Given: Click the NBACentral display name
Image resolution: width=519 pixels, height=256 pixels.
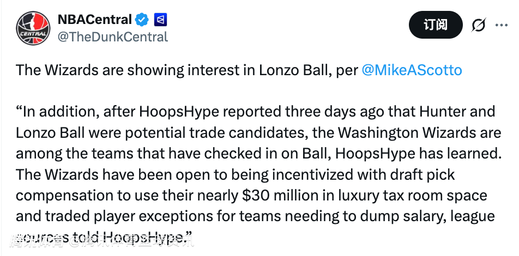Looking at the screenshot, I should coord(94,20).
